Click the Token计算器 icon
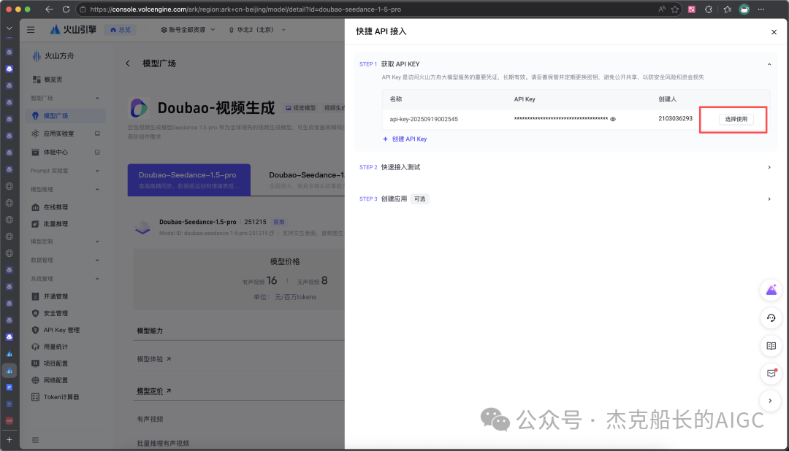This screenshot has height=451, width=789. [x=35, y=397]
